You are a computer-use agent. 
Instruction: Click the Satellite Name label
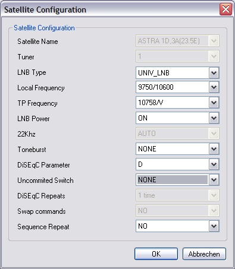tap(37, 42)
